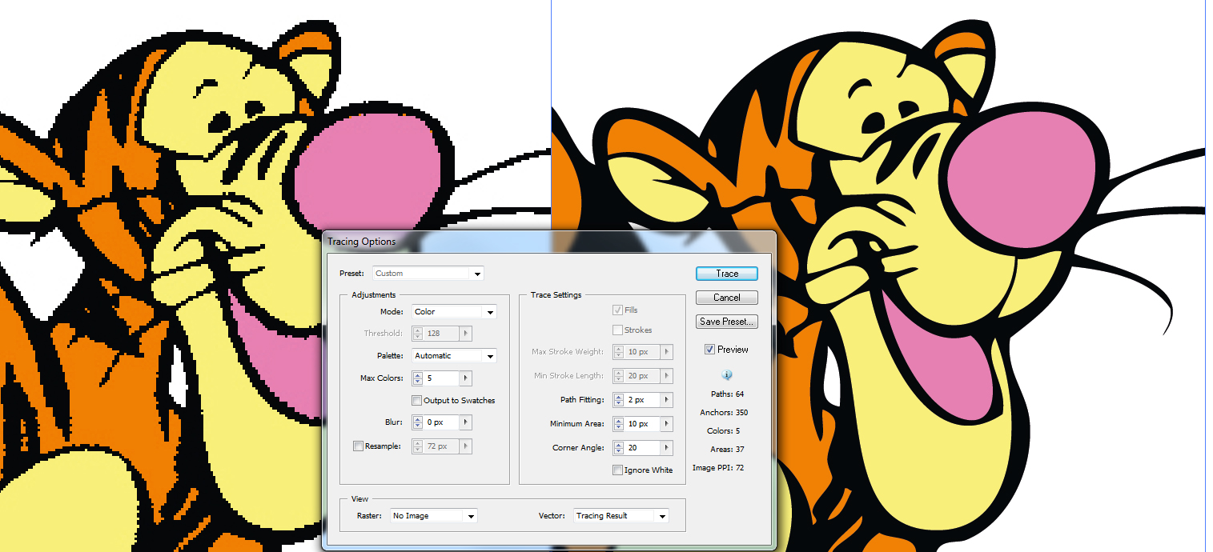Screen dimensions: 1213x552
Task: Click the grayed Threshold flyout arrow
Action: 466,333
